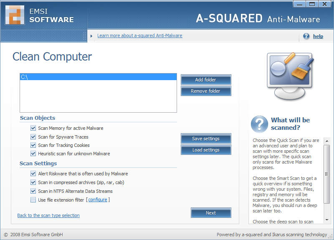Toggle Alert Riskware used by Malware
The height and width of the screenshot is (240, 334).
coord(33,174)
